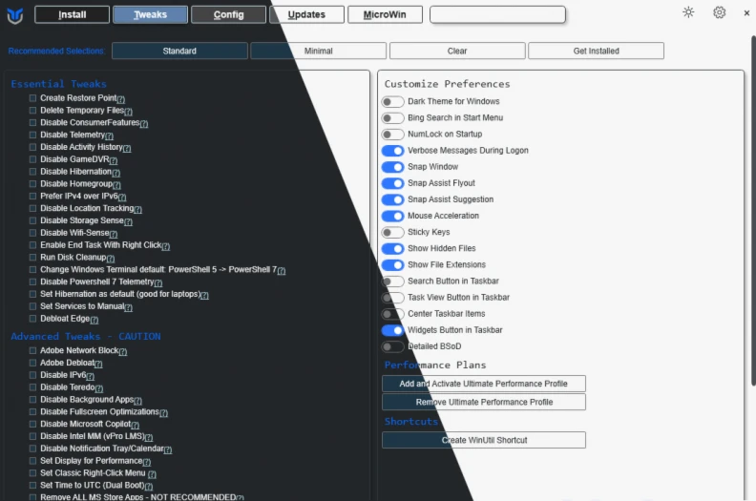This screenshot has height=501, width=756.
Task: Check Disable IPv6 checkbox
Action: click(x=32, y=375)
